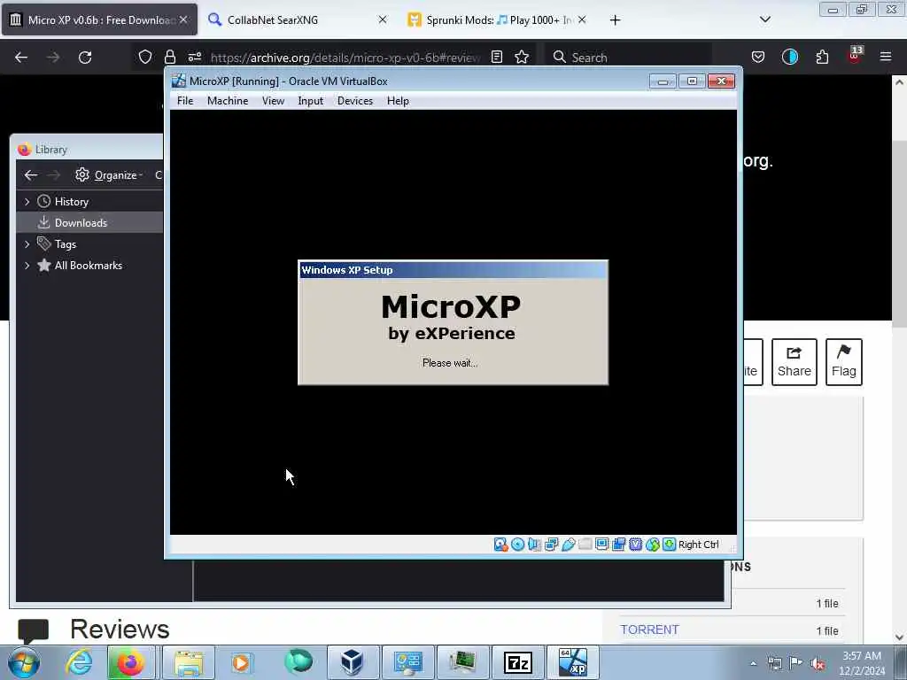Image resolution: width=907 pixels, height=680 pixels.
Task: Click the optical drive indicator in VirtualBox status bar
Action: coord(517,545)
